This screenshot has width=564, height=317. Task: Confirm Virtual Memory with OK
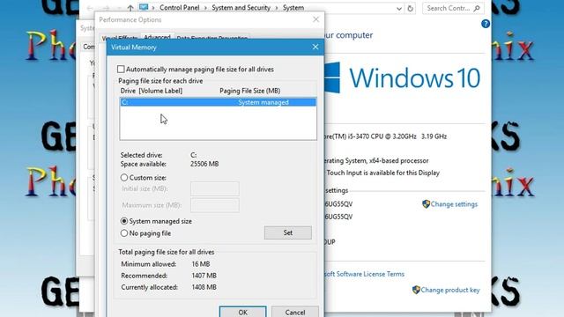(243, 312)
